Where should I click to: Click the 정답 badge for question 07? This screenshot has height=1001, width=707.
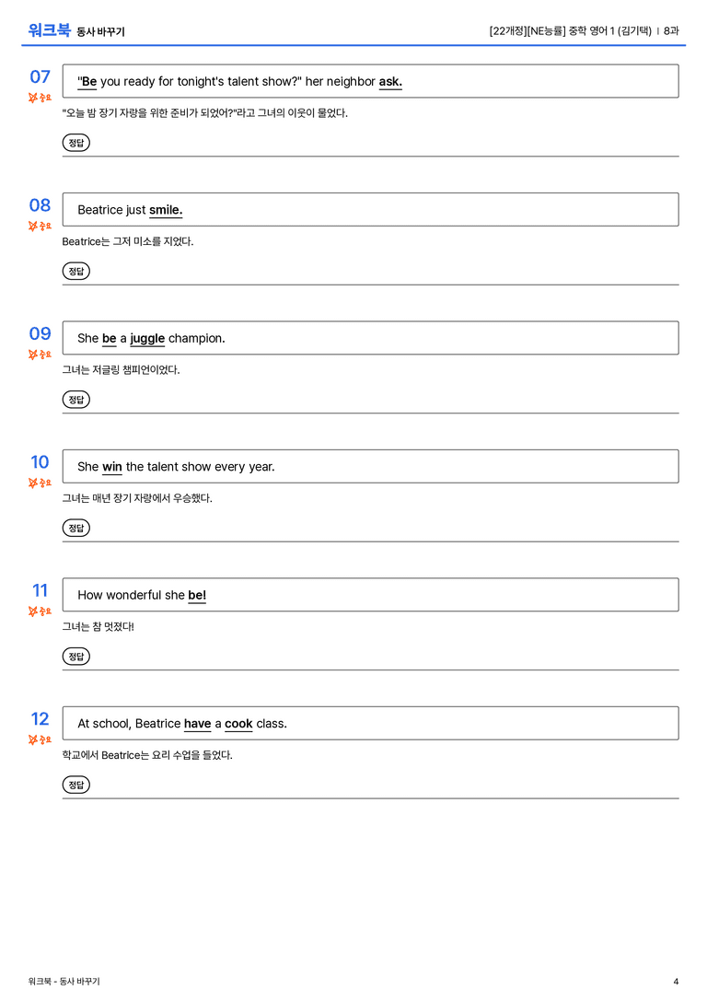pyautogui.click(x=75, y=143)
